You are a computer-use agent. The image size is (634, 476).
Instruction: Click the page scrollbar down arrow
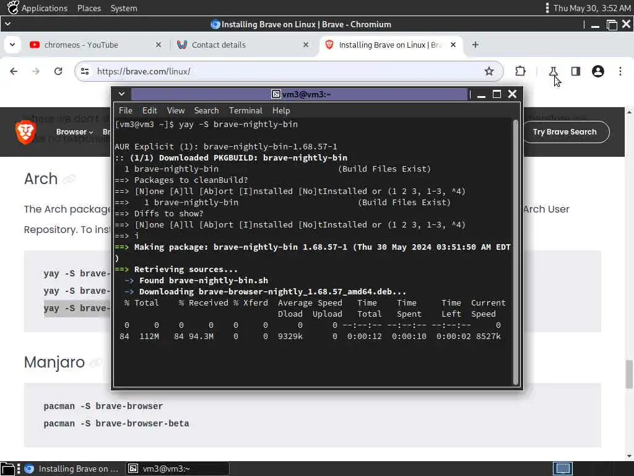coord(629,456)
